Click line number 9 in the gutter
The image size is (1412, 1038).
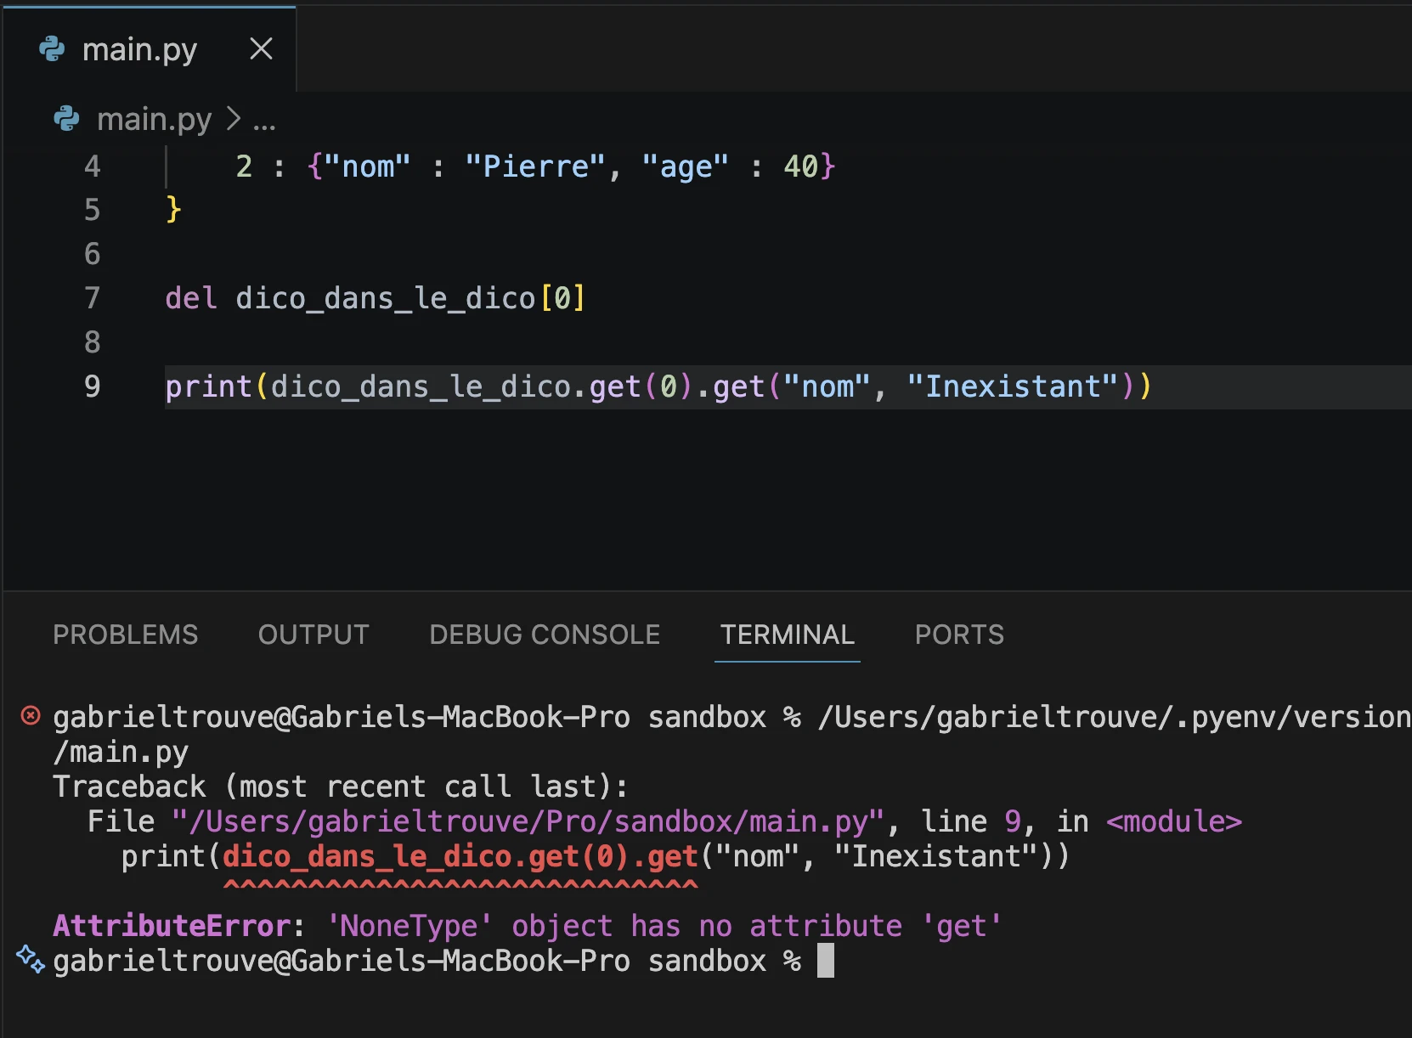(x=92, y=386)
